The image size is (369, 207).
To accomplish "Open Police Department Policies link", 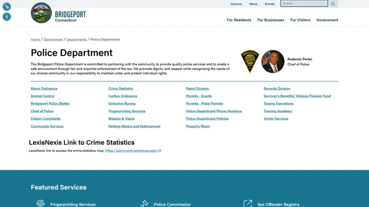I will point(208,119).
